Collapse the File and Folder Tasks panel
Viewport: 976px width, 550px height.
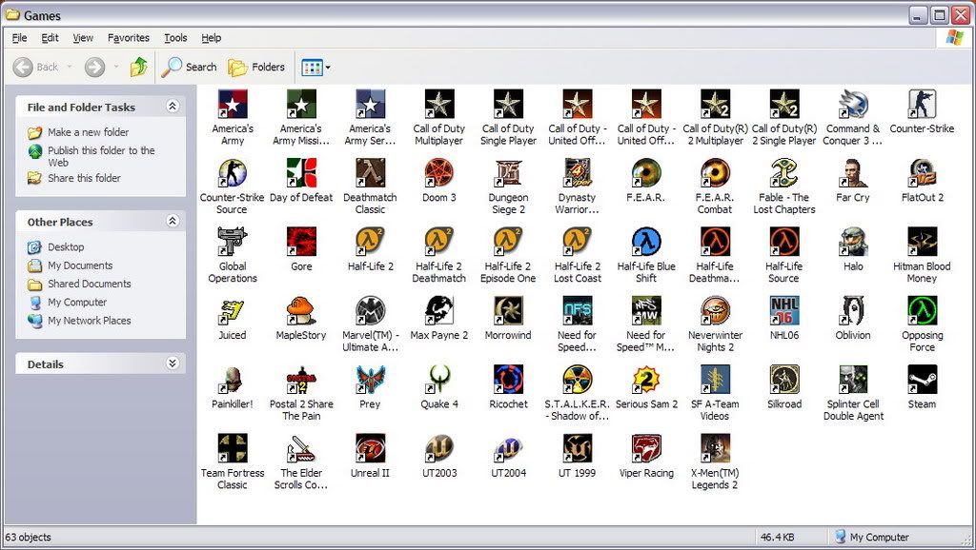(x=173, y=107)
